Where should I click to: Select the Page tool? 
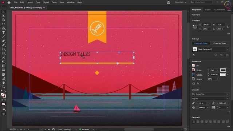tap(4, 20)
